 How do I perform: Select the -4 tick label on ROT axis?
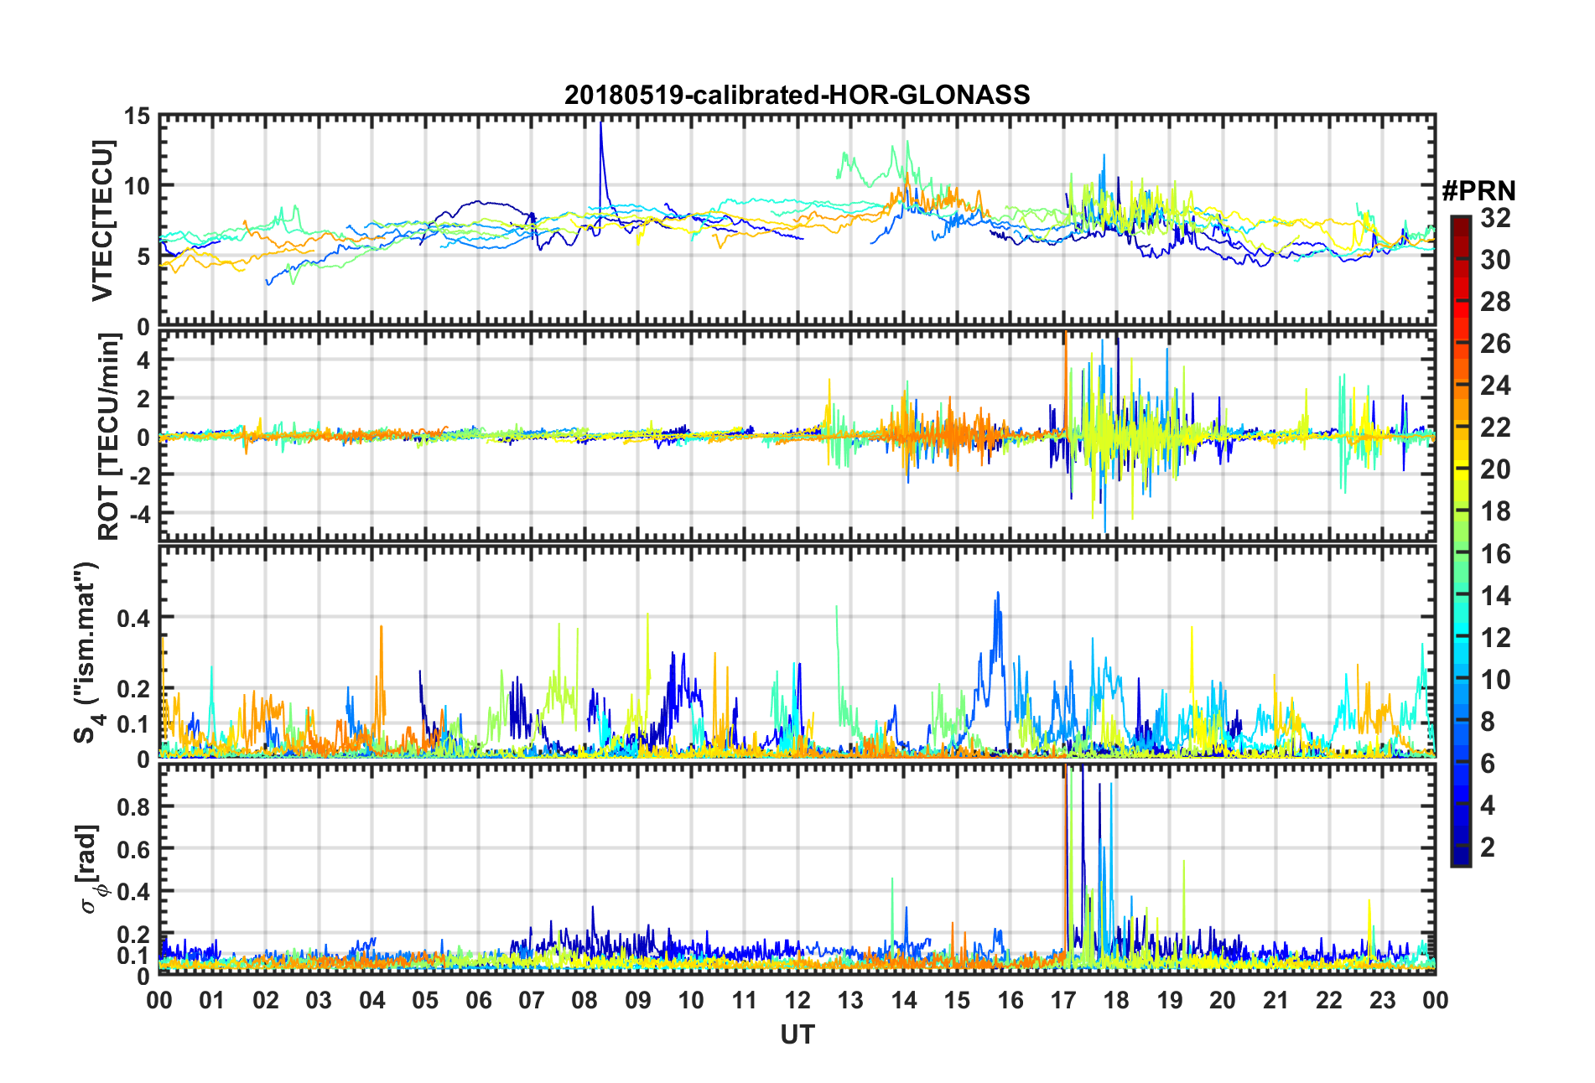pyautogui.click(x=139, y=512)
